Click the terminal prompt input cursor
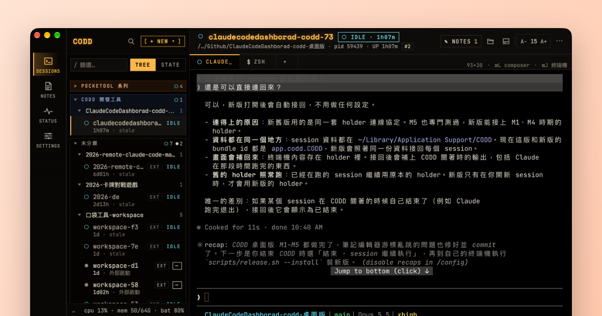Image resolution: width=602 pixels, height=316 pixels. 207,297
